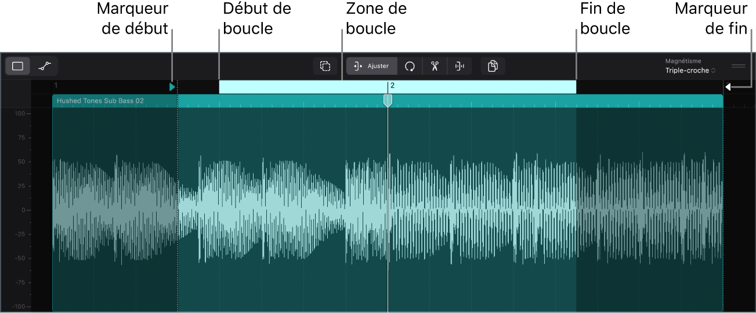Click the copy/duplicate pages icon

click(493, 66)
